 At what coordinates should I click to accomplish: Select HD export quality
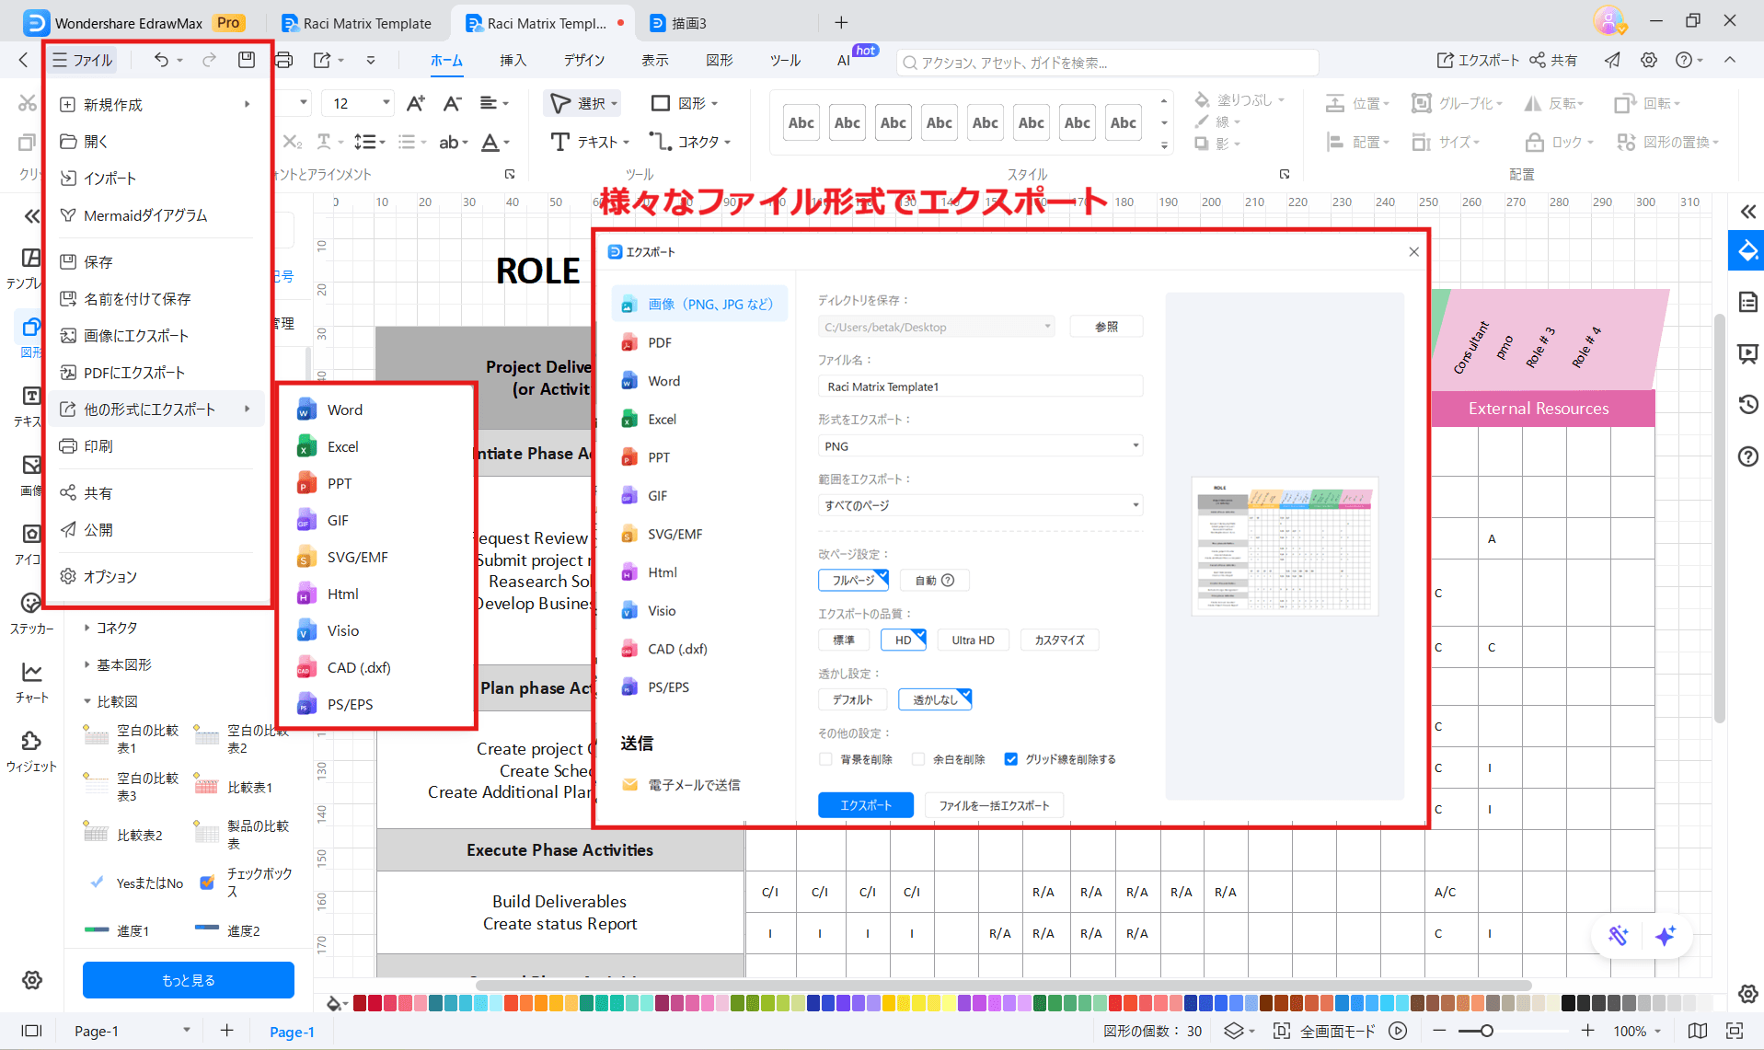tap(904, 640)
